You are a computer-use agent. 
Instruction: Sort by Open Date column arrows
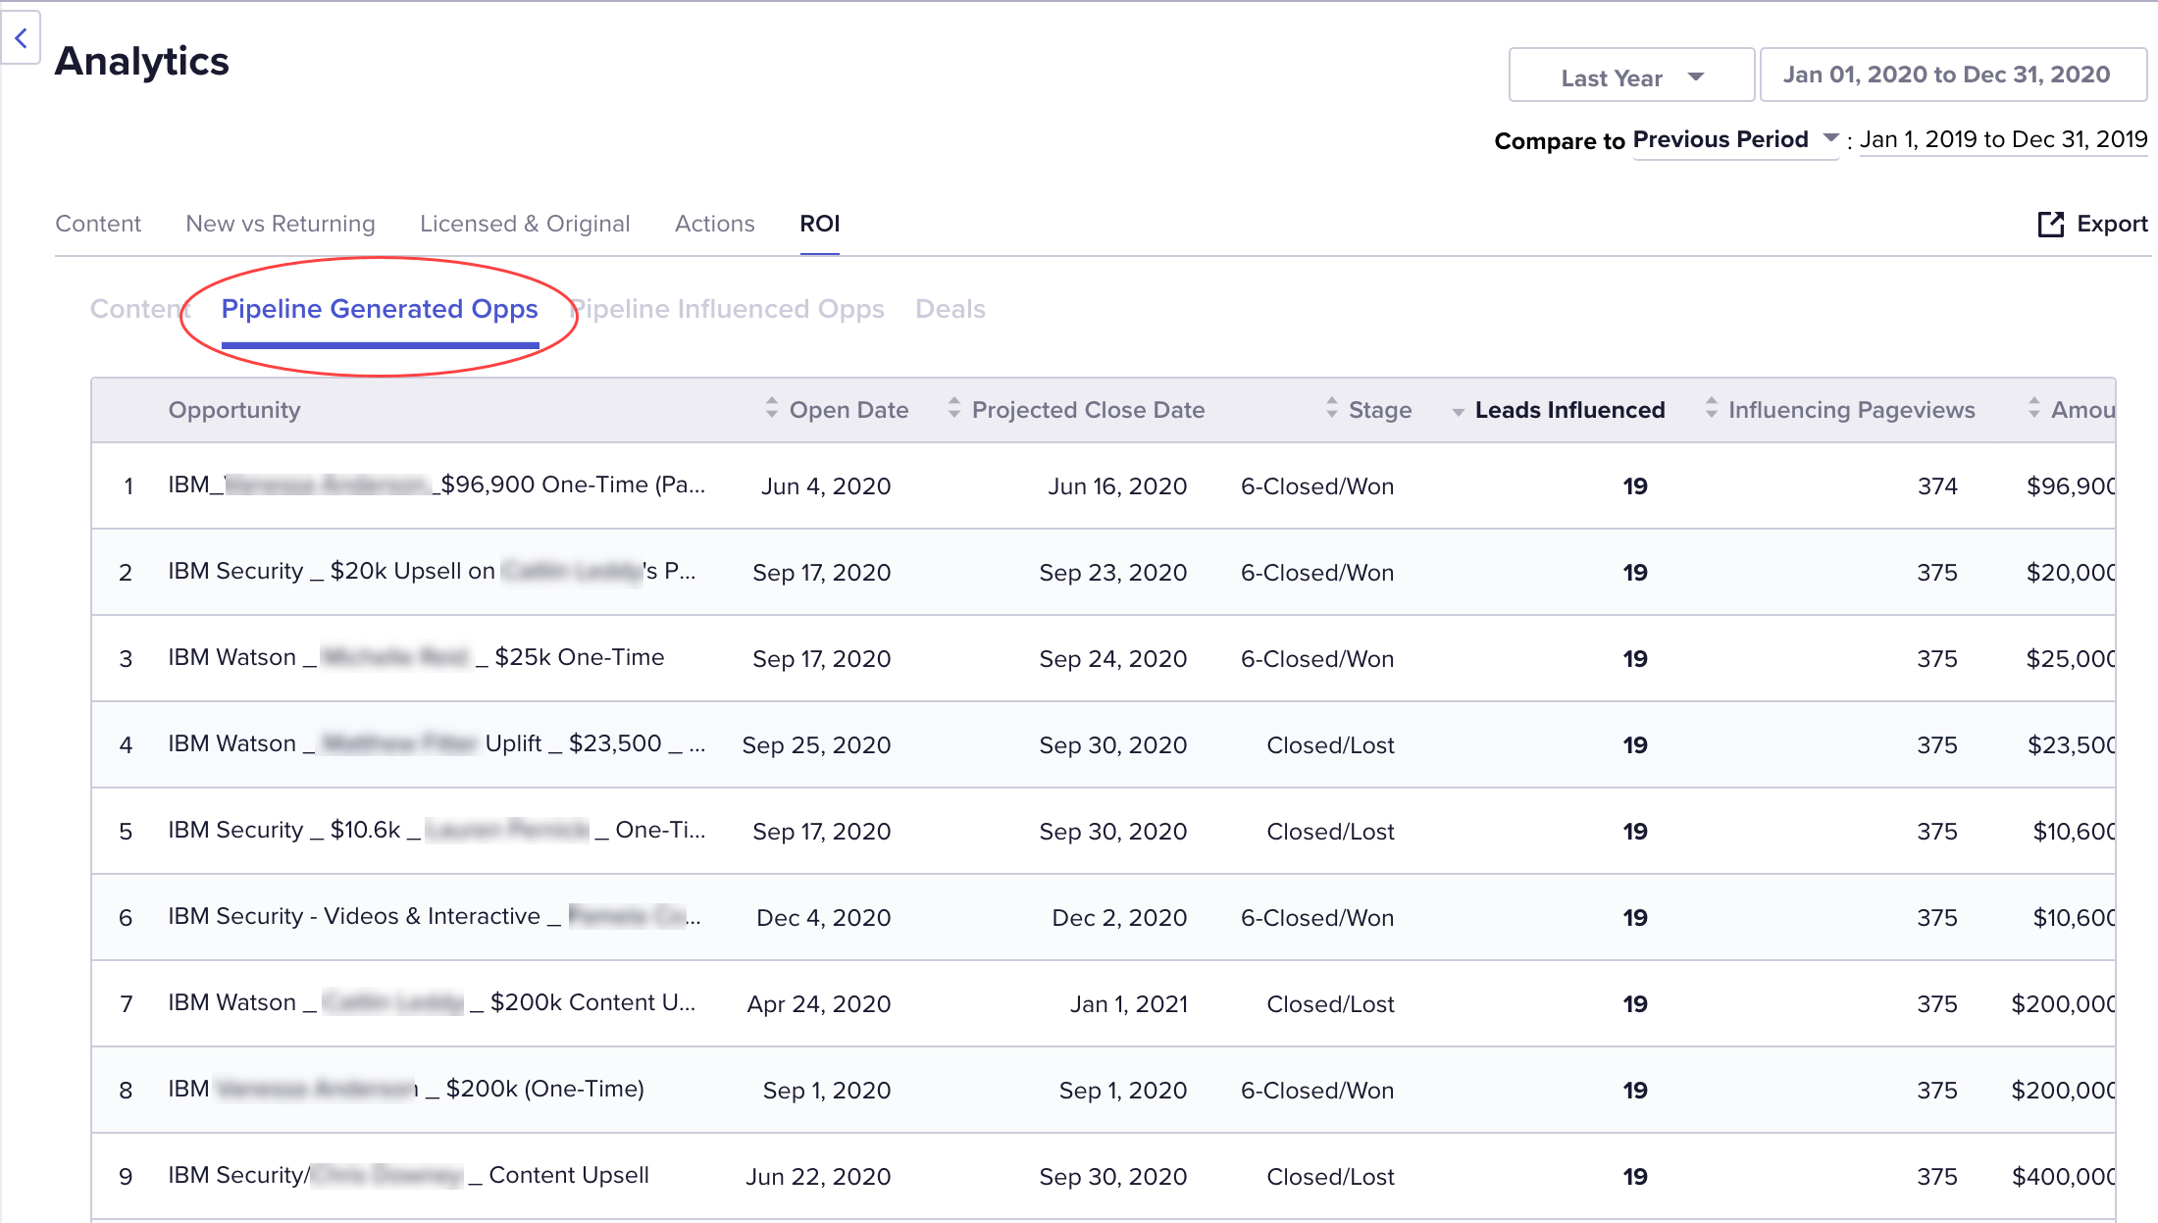(772, 409)
